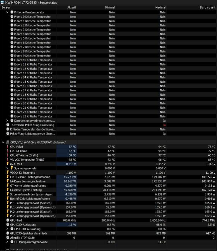This screenshot has width=217, height=251.
Task: Expand the nested GPU D3D-Auslastung child row
Action: 7,229
